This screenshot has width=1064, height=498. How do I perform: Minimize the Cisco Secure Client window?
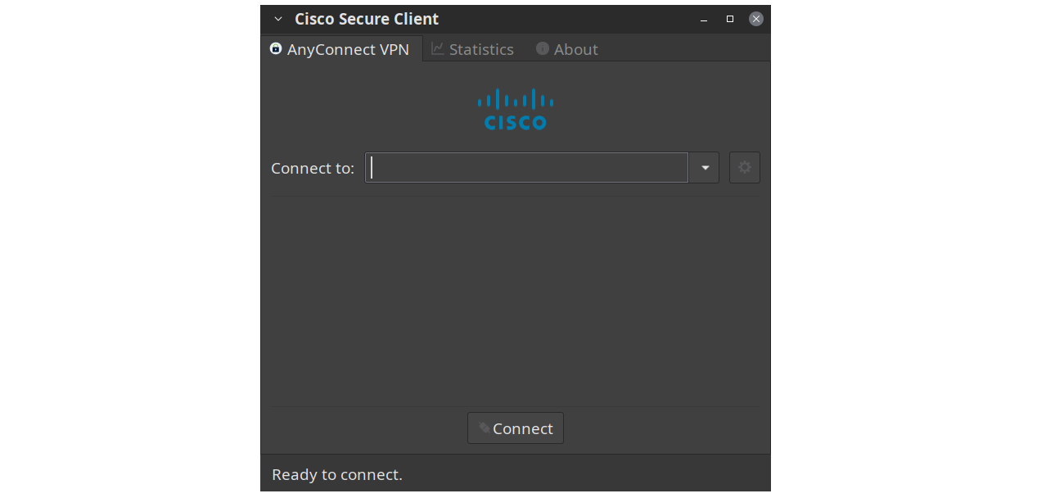coord(704,19)
